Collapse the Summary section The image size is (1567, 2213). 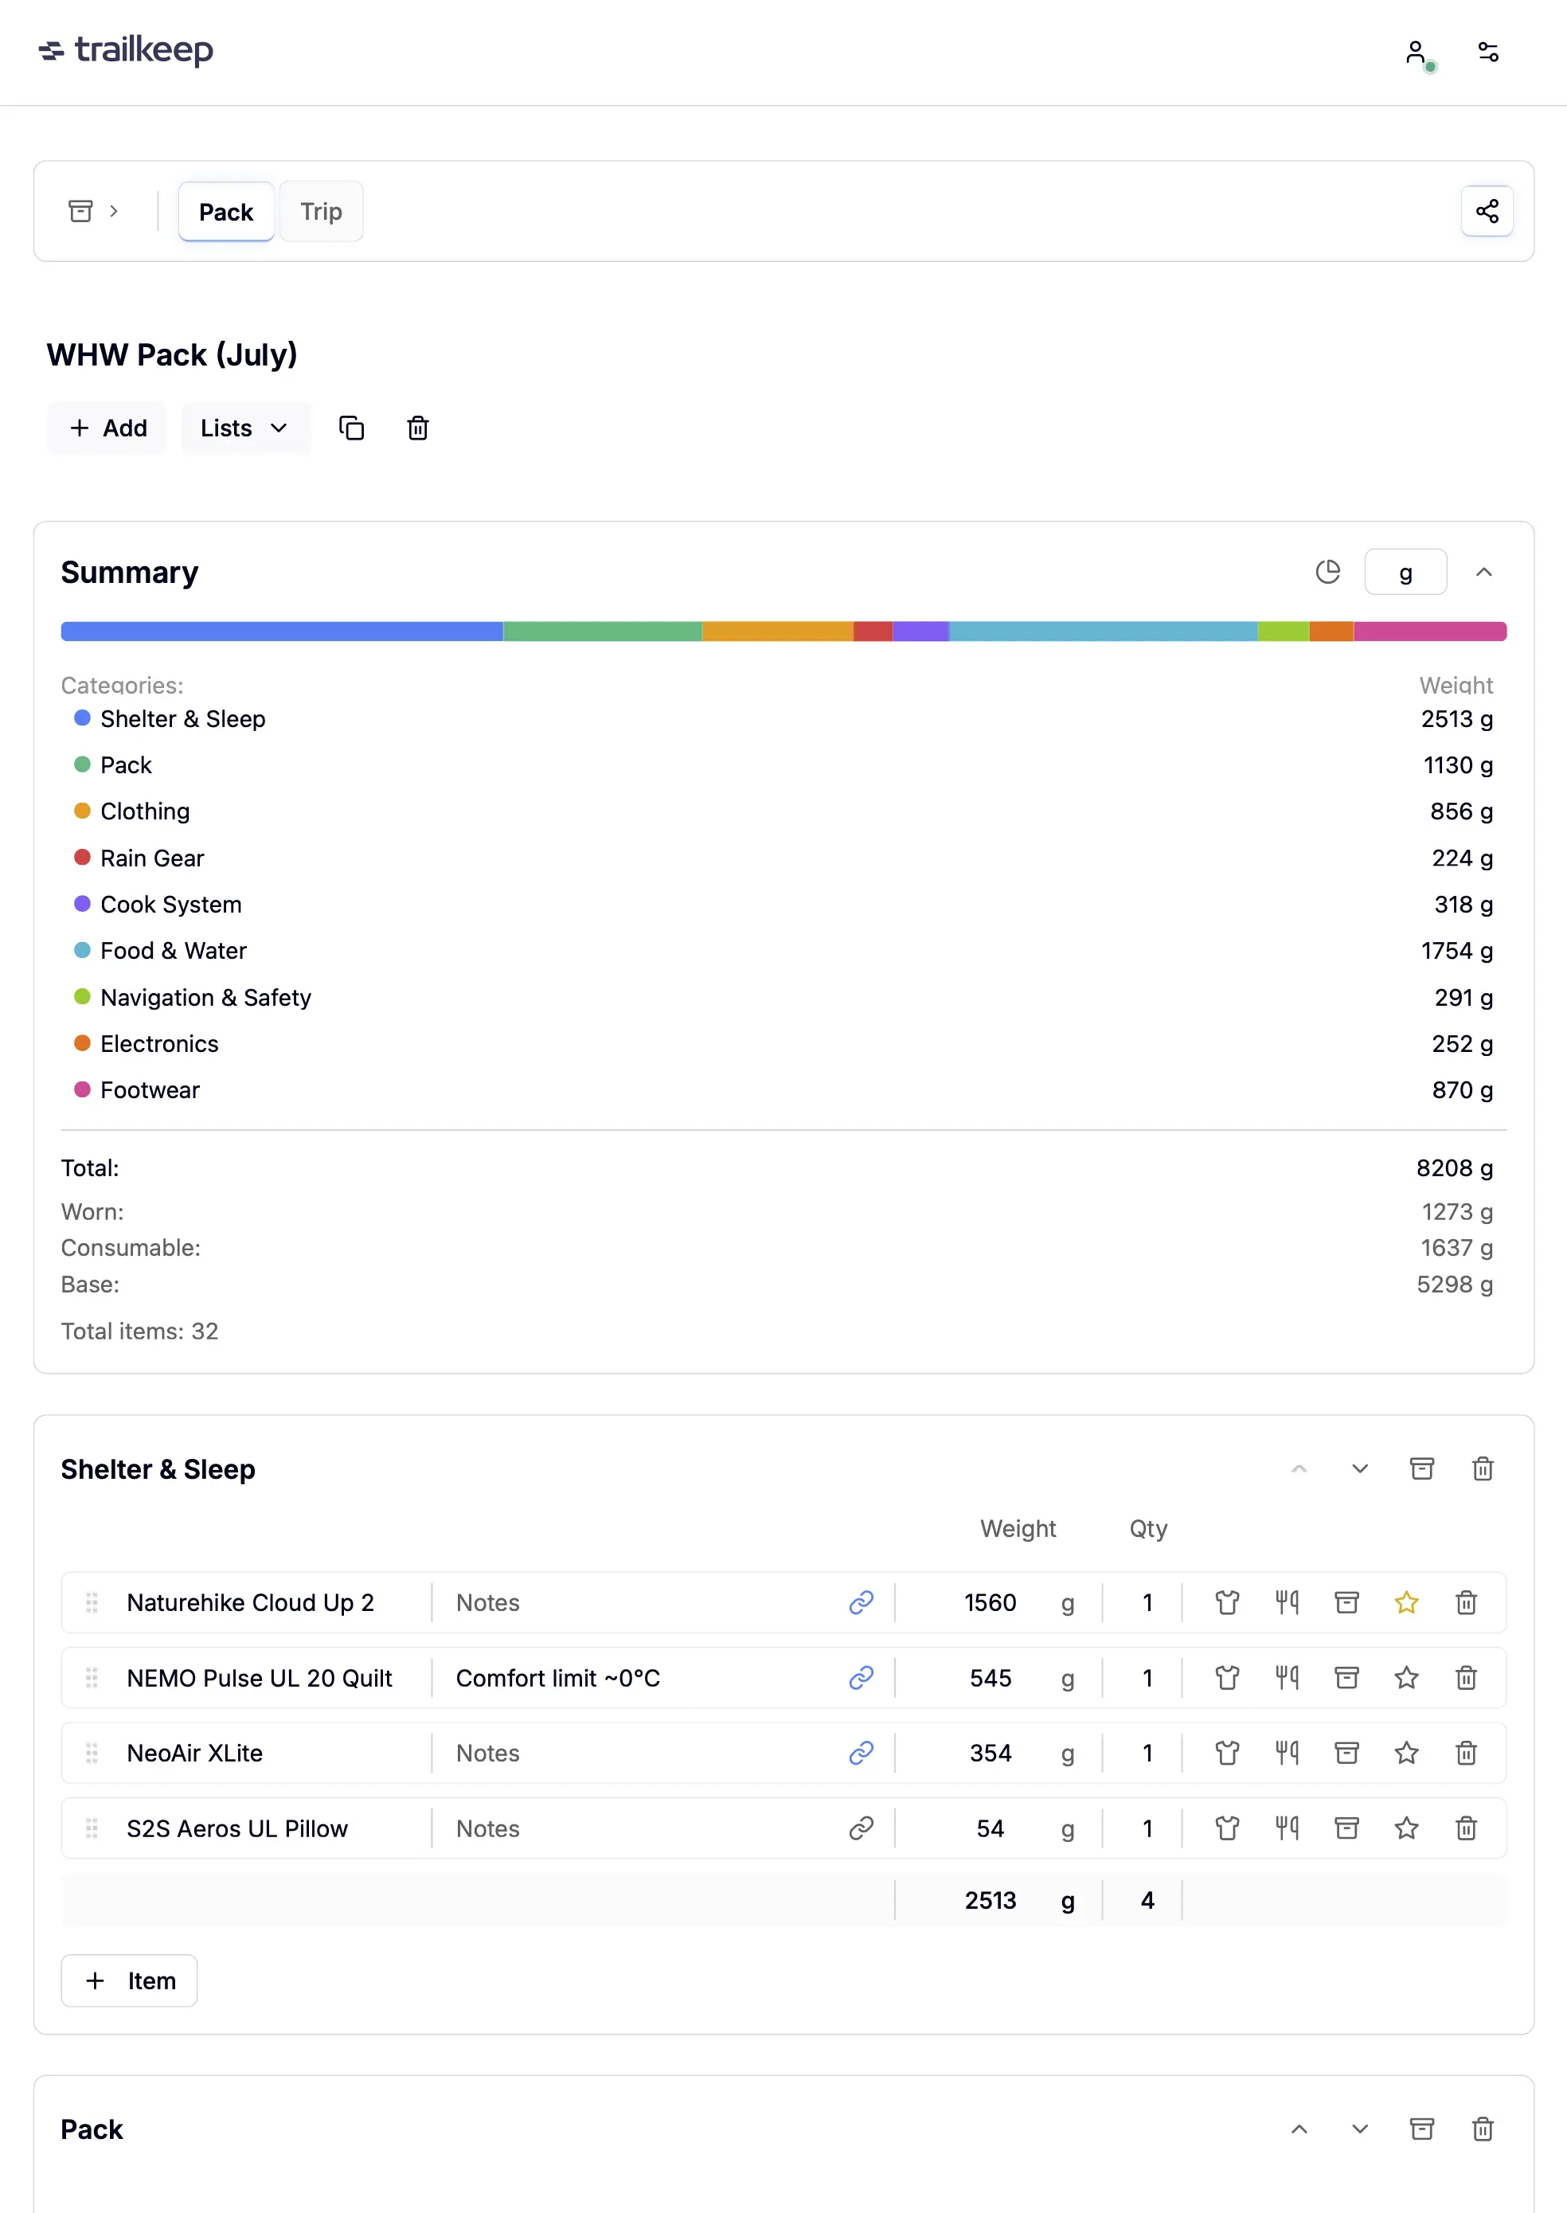(1483, 571)
